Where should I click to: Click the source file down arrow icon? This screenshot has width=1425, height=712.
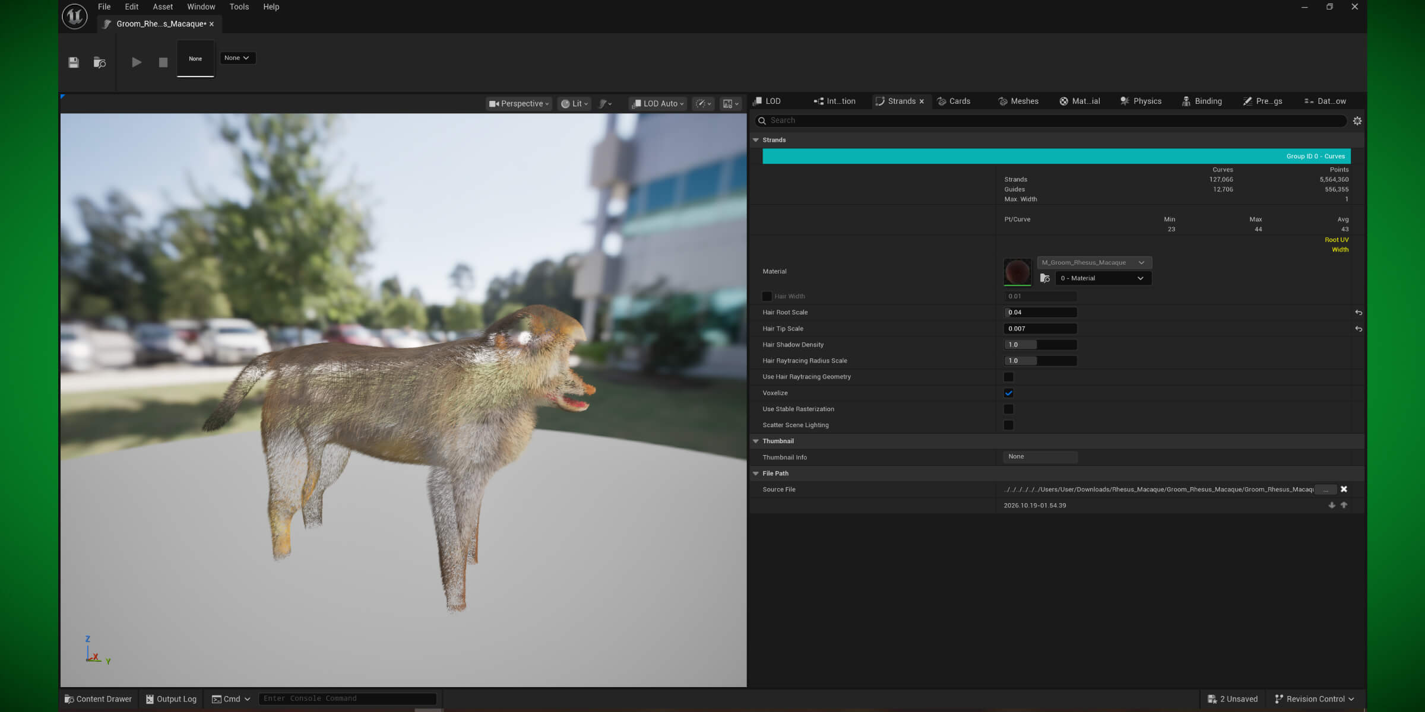click(x=1332, y=505)
